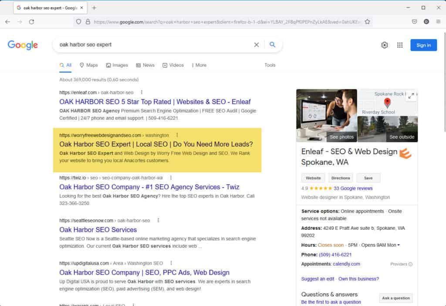
Task: Open the See photos thumbnail
Action: point(327,115)
